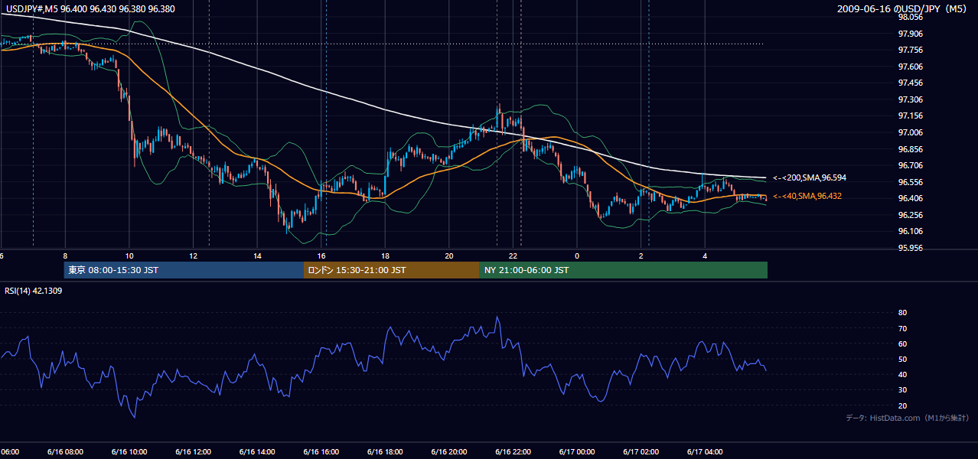Click price level 98.056 on price axis
Image resolution: width=978 pixels, height=459 pixels.
[910, 17]
